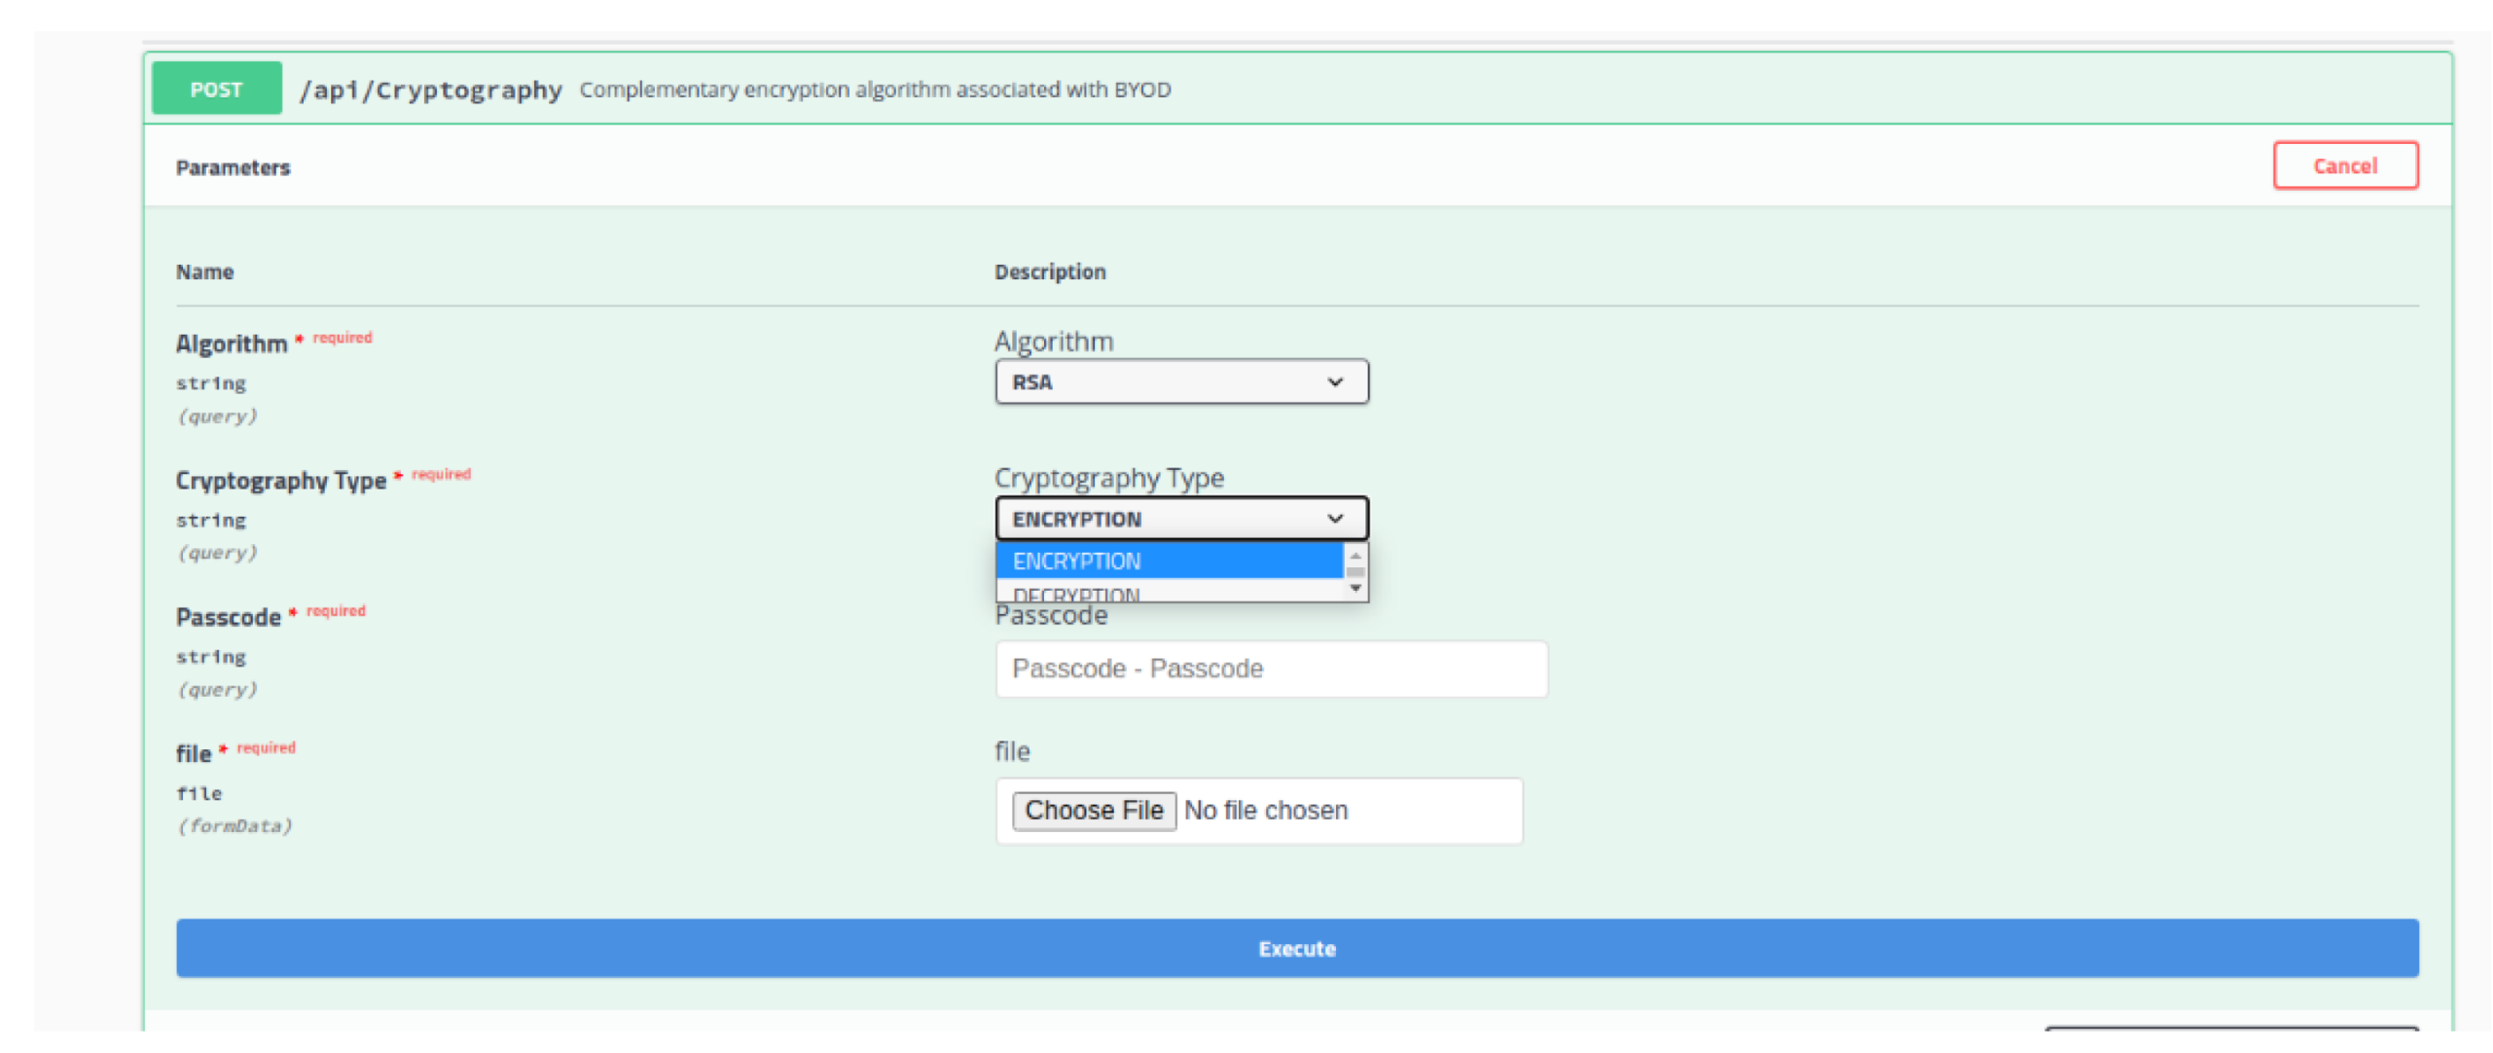
Task: Click the Parameters section heading
Action: 233,167
